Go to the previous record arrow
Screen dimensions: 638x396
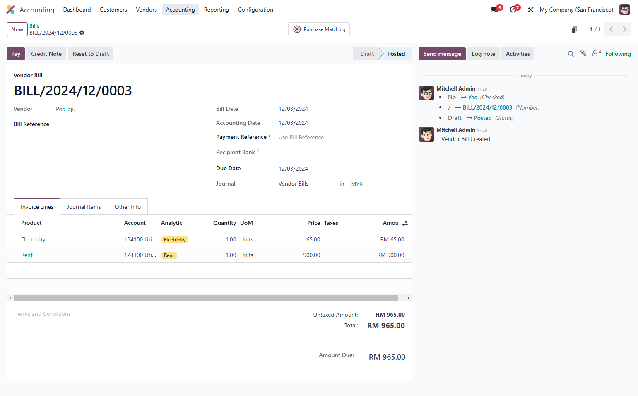tap(611, 29)
